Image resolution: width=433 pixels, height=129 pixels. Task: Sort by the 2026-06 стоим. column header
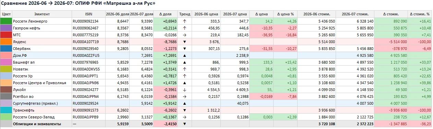[317, 14]
